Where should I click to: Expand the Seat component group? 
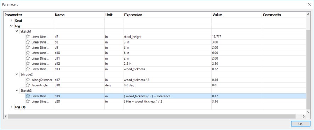[x=11, y=21]
